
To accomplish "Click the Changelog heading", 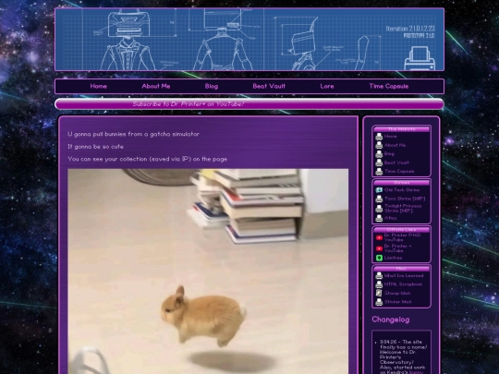I will pos(391,320).
